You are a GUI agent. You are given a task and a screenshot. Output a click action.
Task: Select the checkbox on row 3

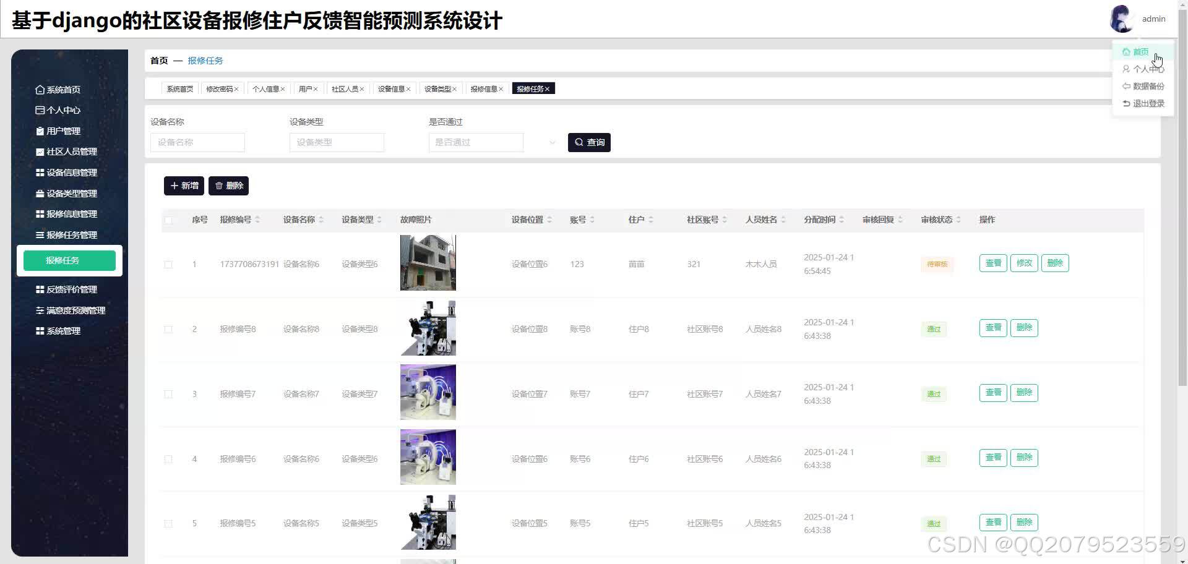point(168,394)
